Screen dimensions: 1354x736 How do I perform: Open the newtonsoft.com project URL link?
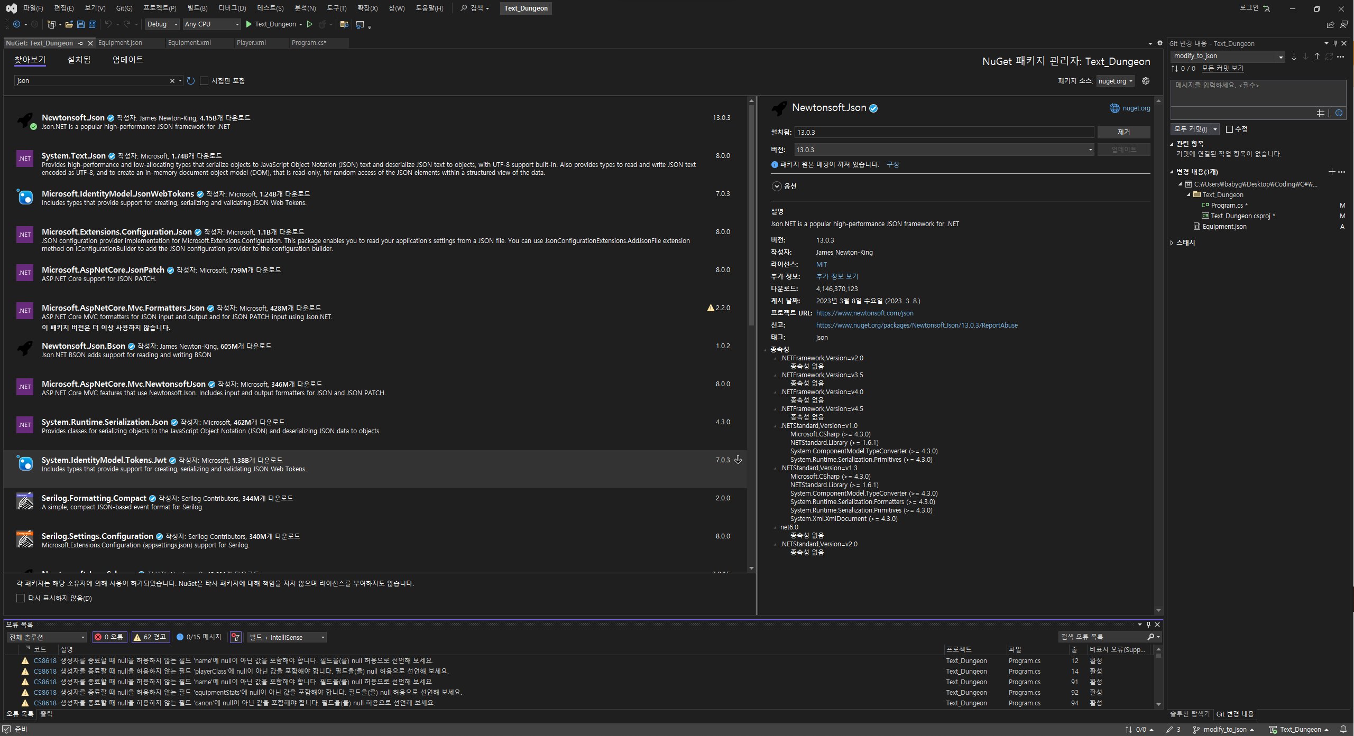point(864,313)
